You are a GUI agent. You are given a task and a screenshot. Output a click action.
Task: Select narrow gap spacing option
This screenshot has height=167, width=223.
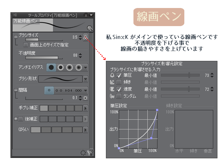tap(78, 90)
